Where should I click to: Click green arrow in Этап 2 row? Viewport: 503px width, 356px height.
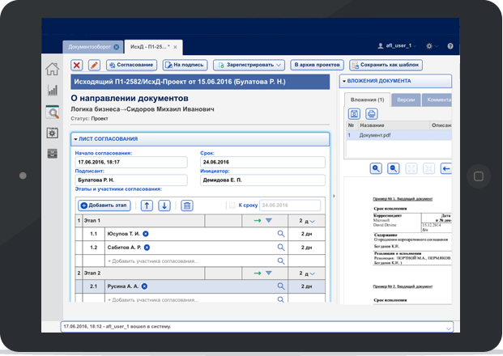(258, 273)
